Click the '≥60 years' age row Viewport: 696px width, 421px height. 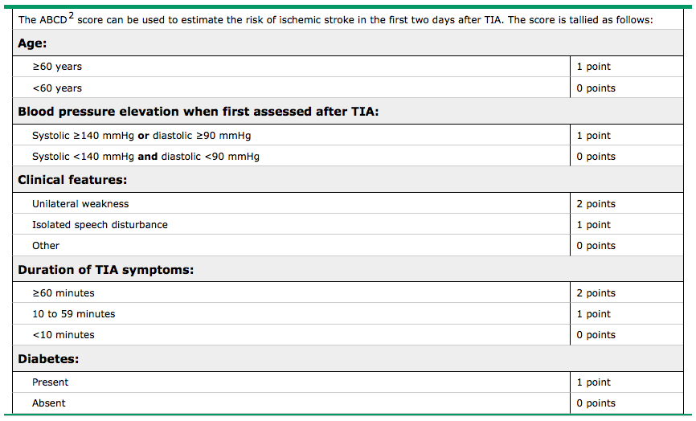[x=57, y=67]
